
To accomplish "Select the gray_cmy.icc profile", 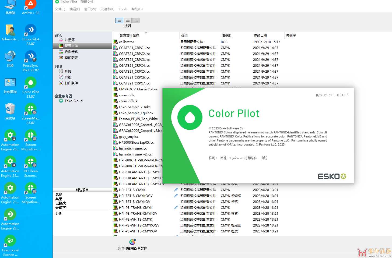I will (x=129, y=136).
